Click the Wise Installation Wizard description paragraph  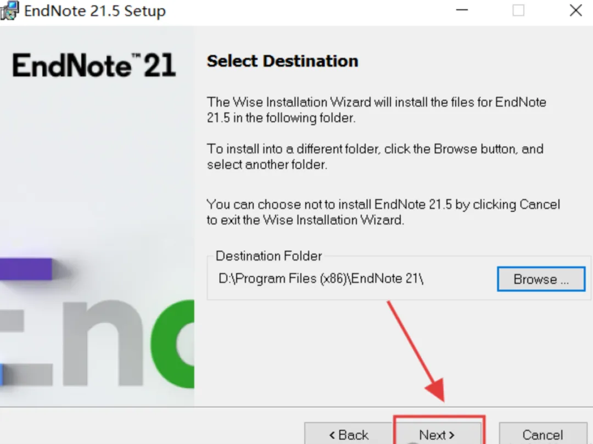[376, 110]
